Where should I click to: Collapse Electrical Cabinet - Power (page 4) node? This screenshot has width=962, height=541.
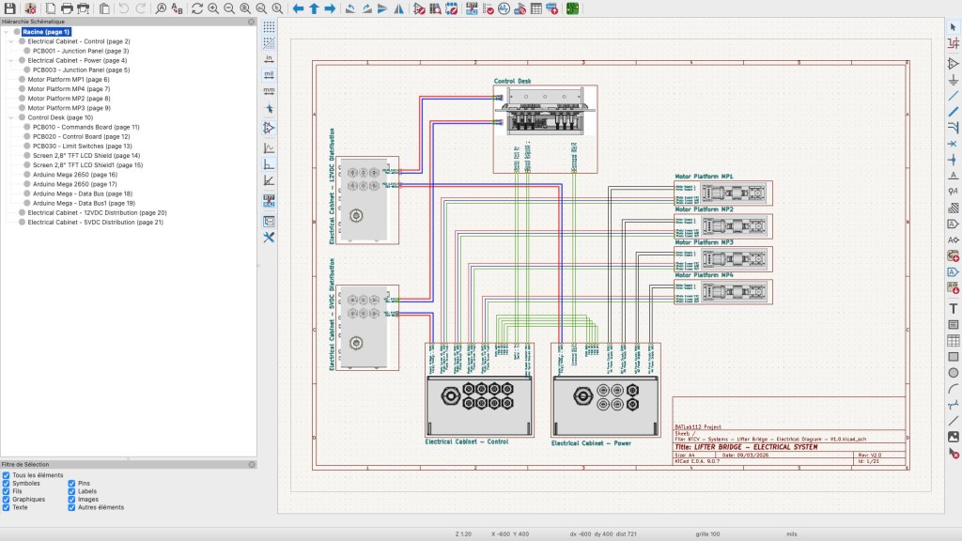pos(9,60)
